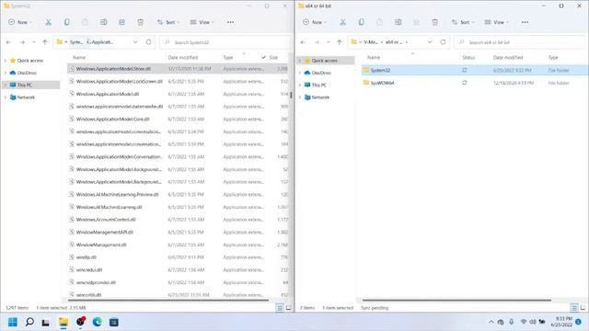
Task: Switch System32 window to large icons view
Action: pyautogui.click(x=288, y=308)
